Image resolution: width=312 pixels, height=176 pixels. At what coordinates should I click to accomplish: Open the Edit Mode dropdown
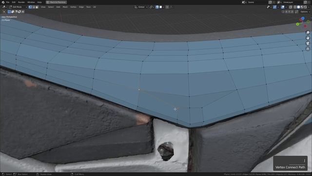pos(18,7)
